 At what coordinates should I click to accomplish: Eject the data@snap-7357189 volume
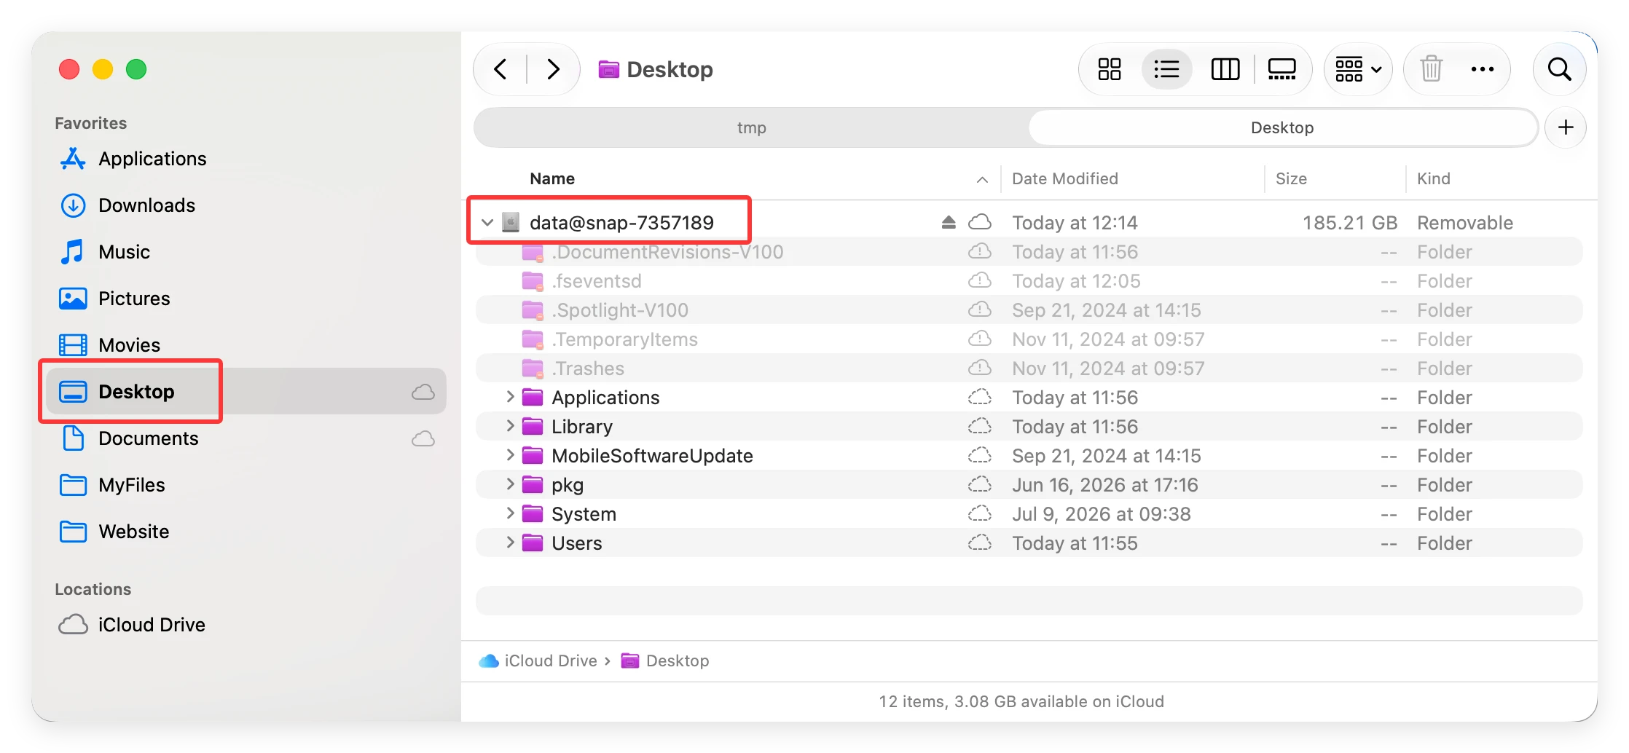coord(948,222)
